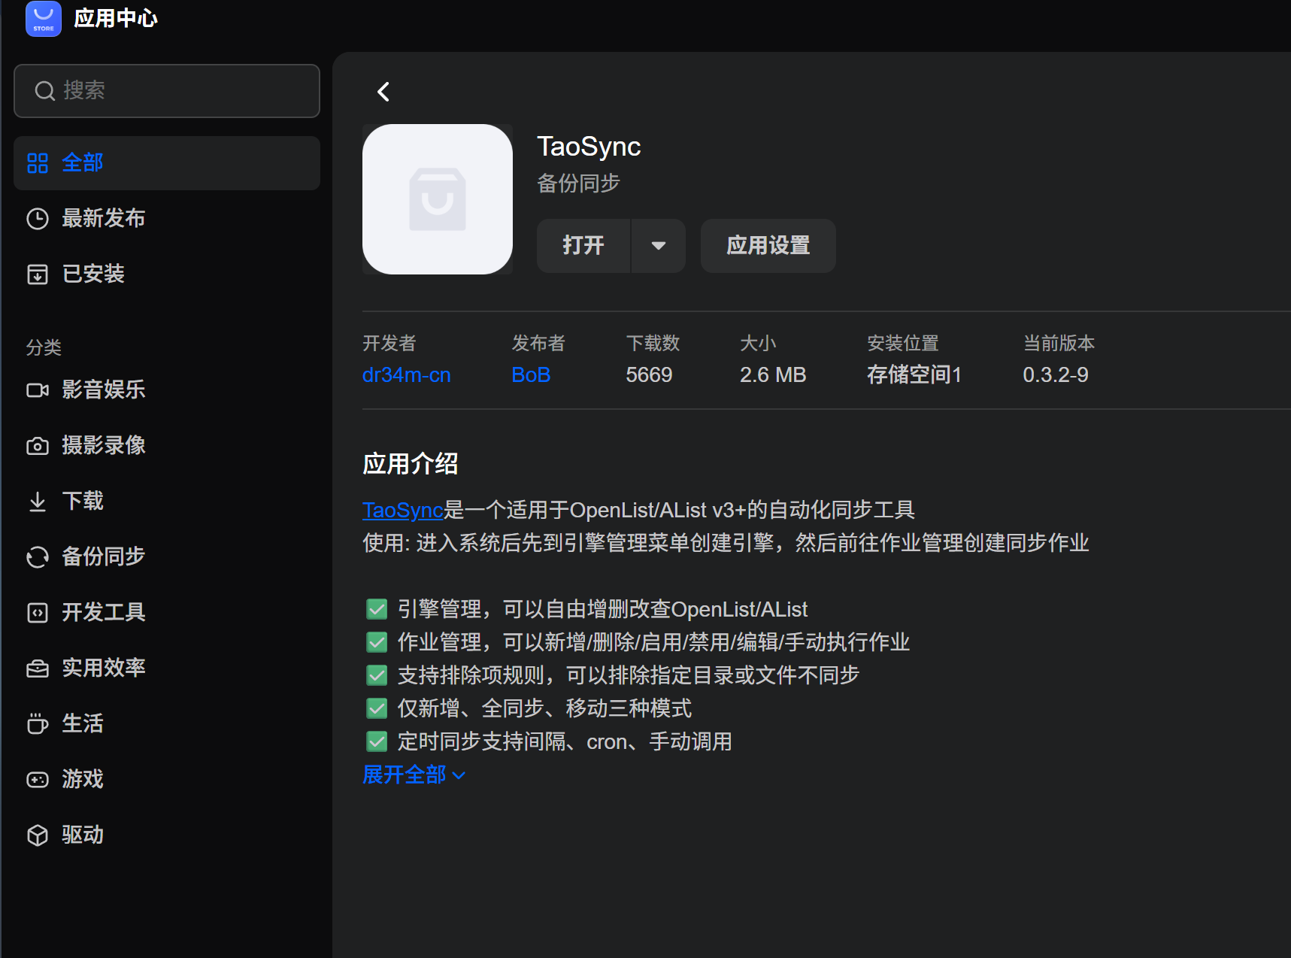Focus the 搜索 search field
The height and width of the screenshot is (958, 1291).
click(x=167, y=91)
